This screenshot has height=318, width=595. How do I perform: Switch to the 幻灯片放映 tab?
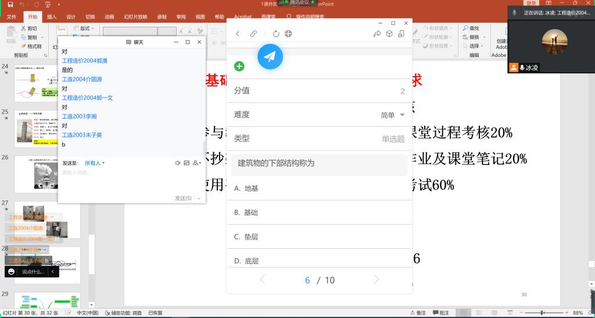coord(135,17)
